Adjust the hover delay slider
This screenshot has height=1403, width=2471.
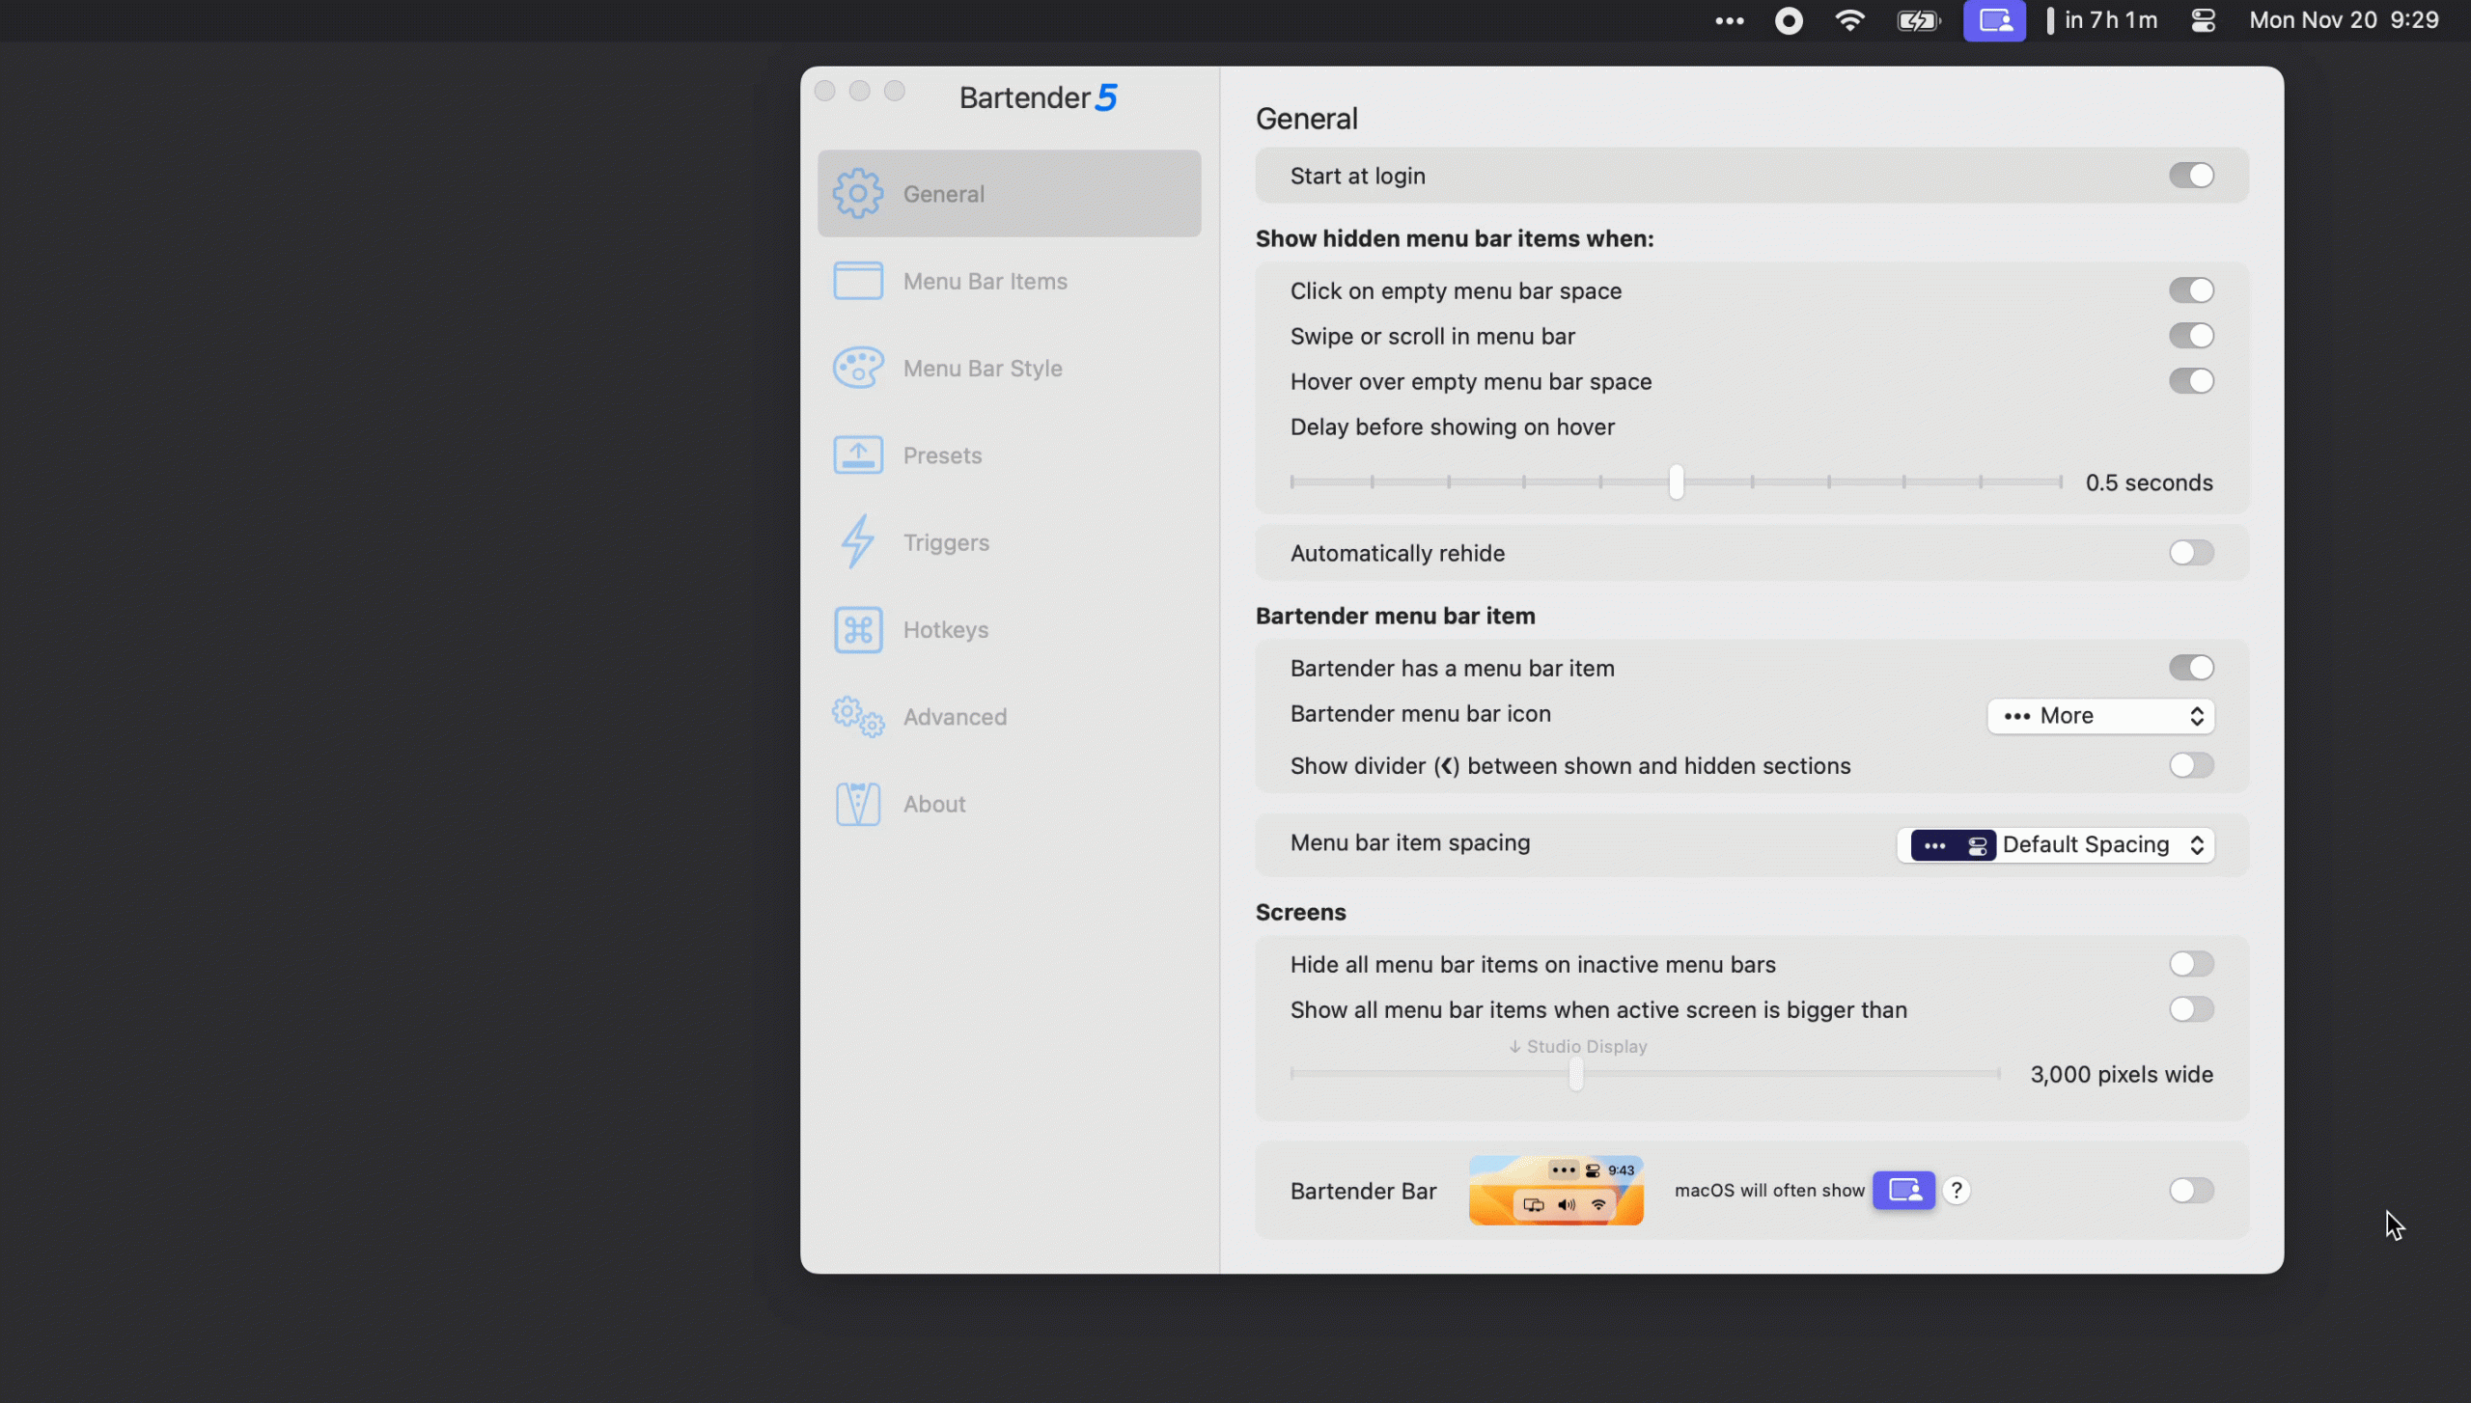(x=1675, y=482)
